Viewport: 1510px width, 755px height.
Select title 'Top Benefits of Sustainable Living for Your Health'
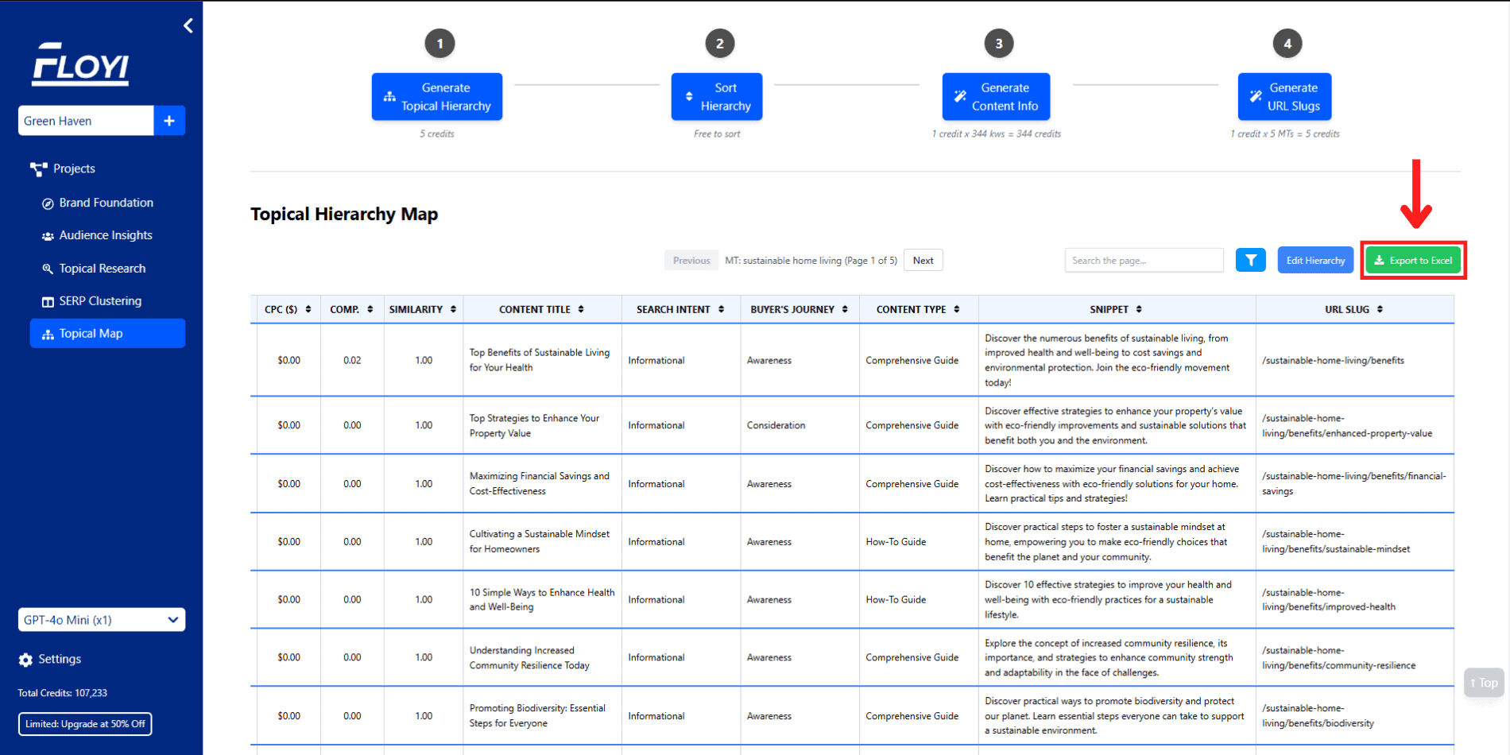tap(540, 360)
